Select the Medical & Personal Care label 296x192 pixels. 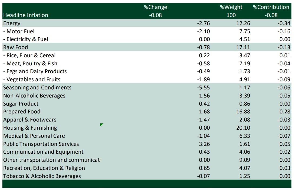(34, 136)
